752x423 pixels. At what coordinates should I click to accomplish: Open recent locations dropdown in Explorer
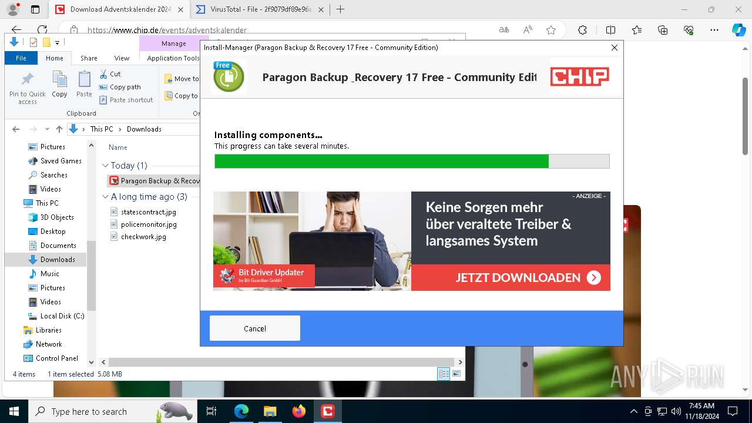46,129
